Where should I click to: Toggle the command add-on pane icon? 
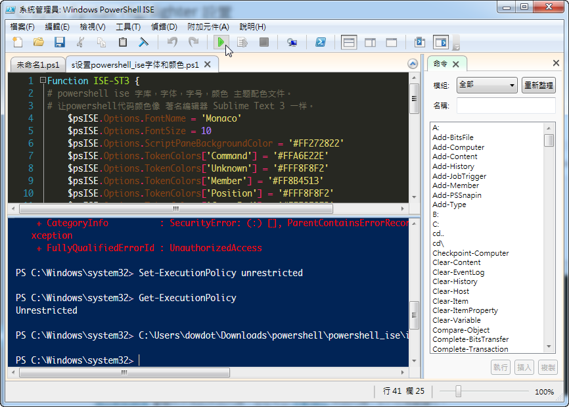pos(441,42)
